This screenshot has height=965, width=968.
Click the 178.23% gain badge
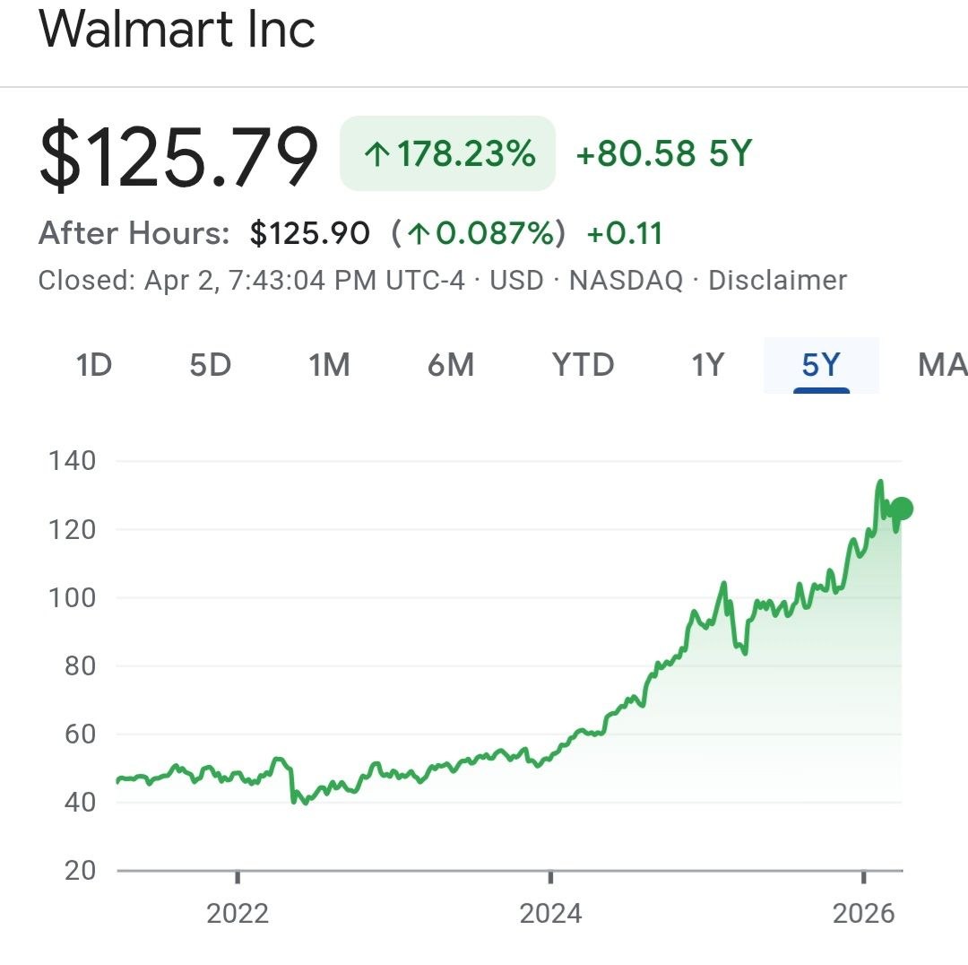[x=447, y=154]
